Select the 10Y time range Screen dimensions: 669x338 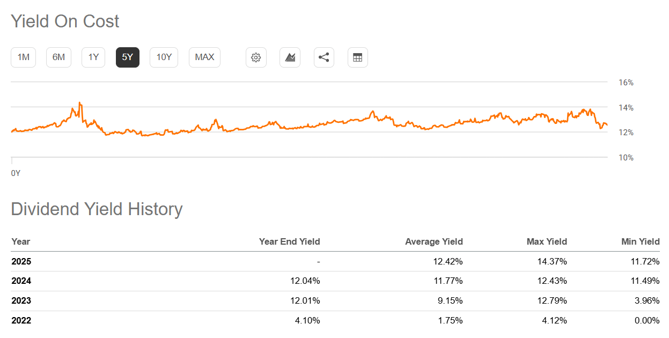pyautogui.click(x=163, y=57)
